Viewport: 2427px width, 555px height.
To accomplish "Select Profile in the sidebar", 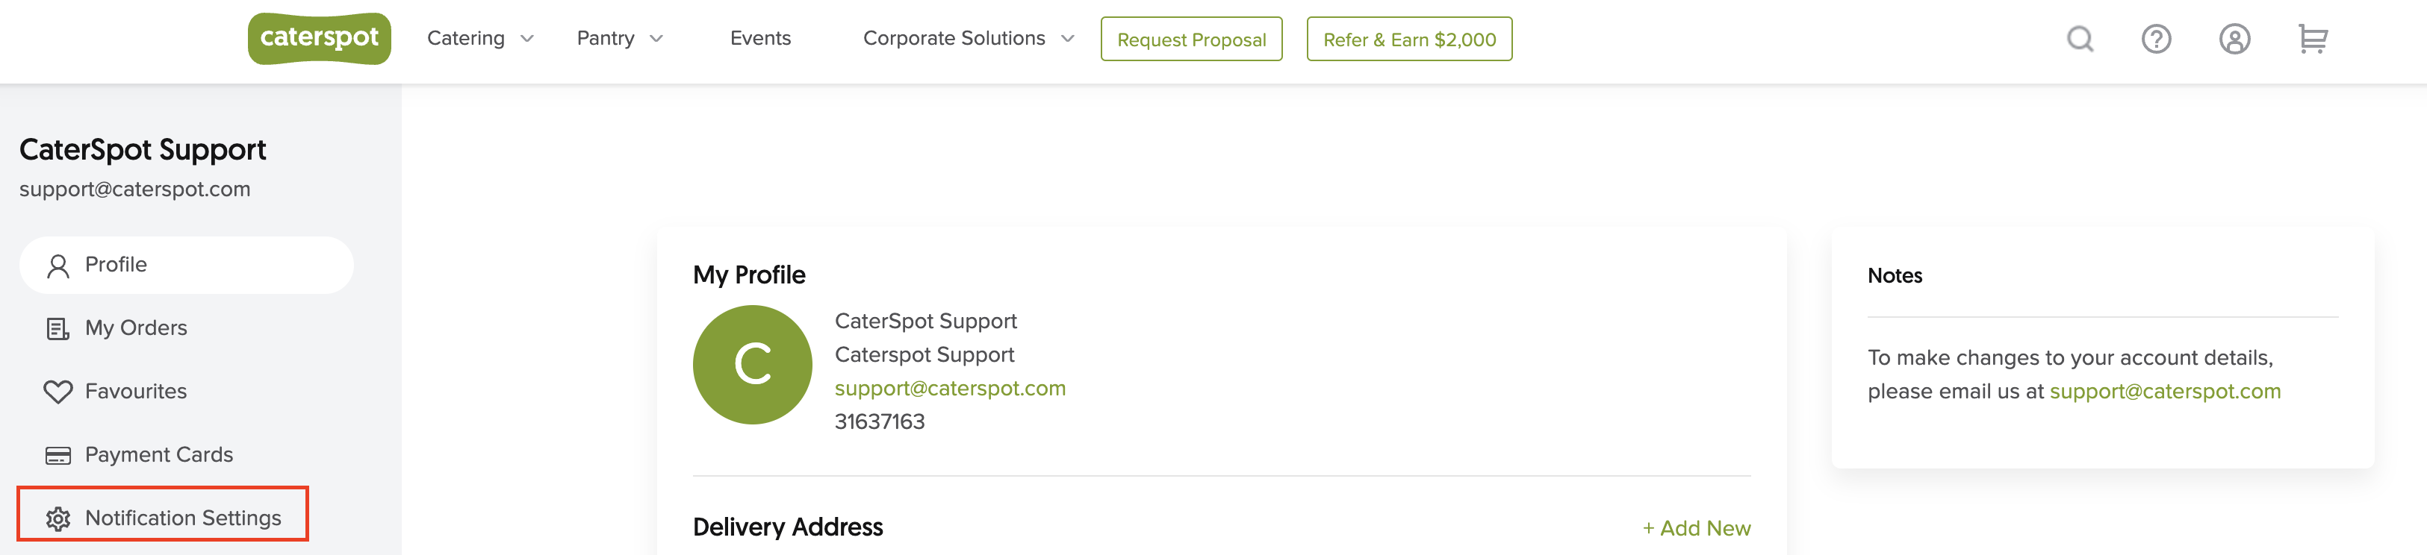I will (x=187, y=264).
